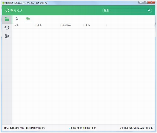Sort by the 状态 column header
Image resolution: width=157 pixels, height=133 pixels.
click(x=39, y=25)
